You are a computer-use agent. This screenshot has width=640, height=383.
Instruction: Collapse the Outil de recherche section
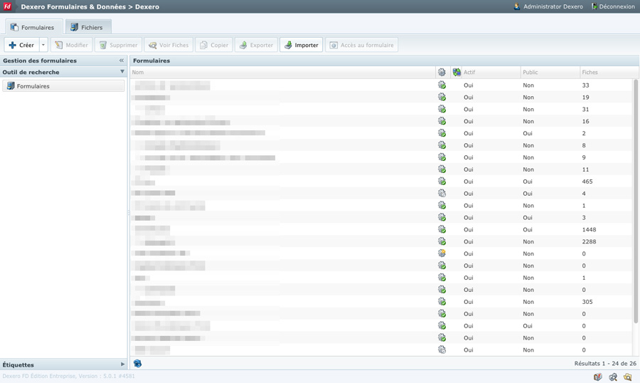[122, 72]
